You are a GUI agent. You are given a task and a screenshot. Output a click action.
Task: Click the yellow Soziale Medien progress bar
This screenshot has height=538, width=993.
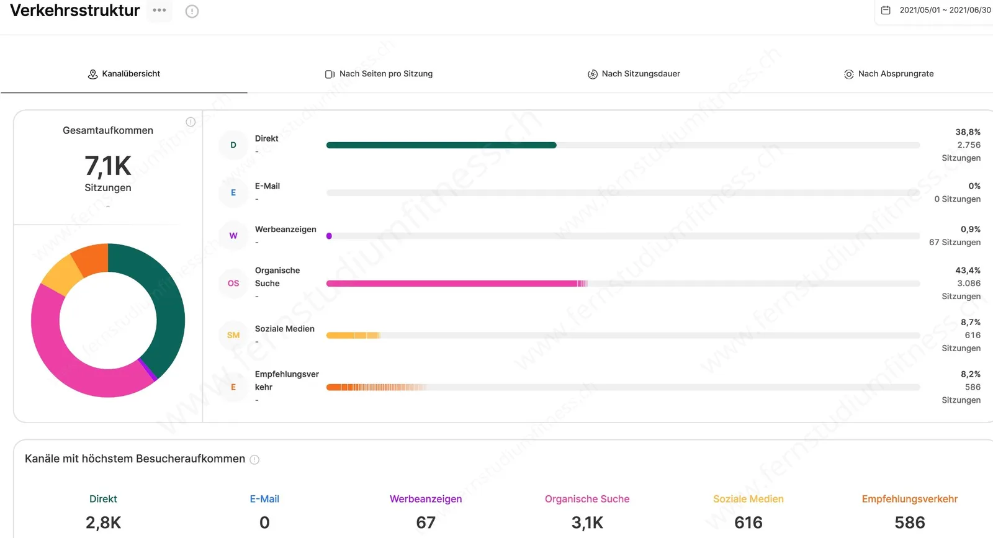[353, 335]
